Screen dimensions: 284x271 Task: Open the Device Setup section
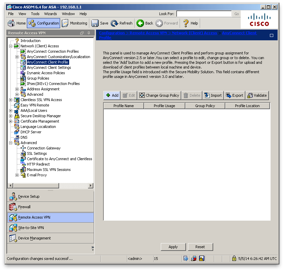50,196
